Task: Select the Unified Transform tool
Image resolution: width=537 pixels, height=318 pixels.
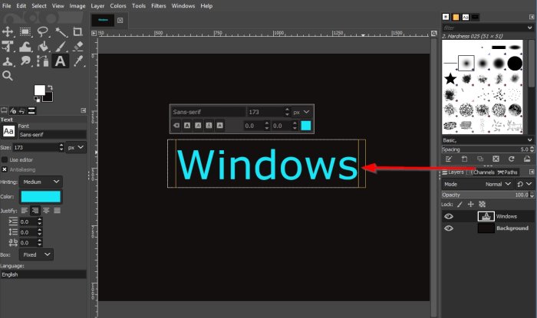Action: pyautogui.click(x=8, y=47)
